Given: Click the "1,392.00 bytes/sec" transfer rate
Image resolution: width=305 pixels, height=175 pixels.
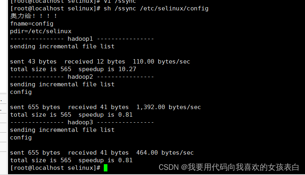Looking at the screenshot, I should pos(168,107).
